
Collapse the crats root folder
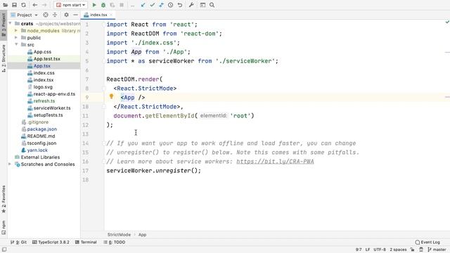click(x=10, y=23)
